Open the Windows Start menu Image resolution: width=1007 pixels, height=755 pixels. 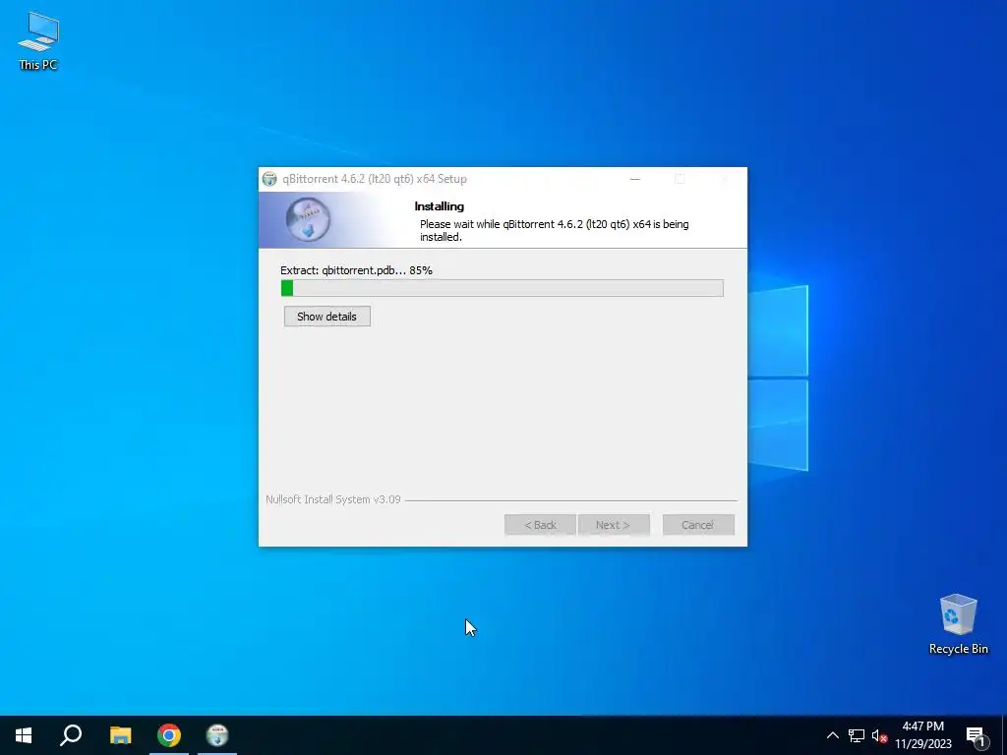click(24, 735)
